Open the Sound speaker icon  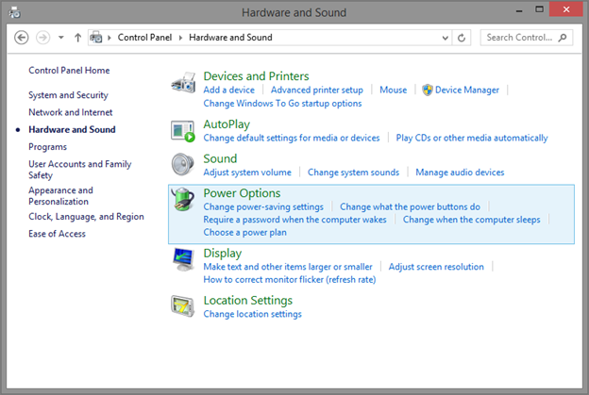[183, 164]
